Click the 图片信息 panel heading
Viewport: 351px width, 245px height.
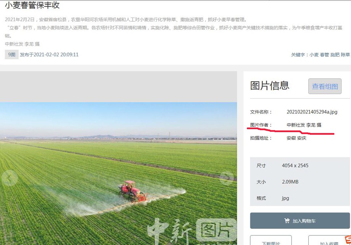(x=270, y=86)
